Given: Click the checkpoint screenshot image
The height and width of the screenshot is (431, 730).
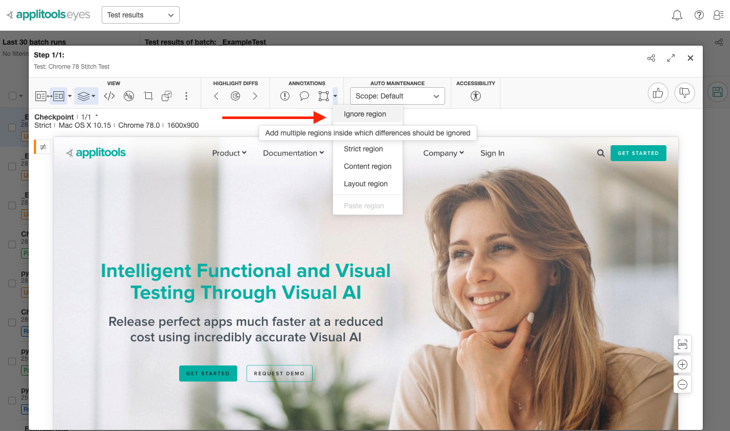Looking at the screenshot, I should point(366,283).
